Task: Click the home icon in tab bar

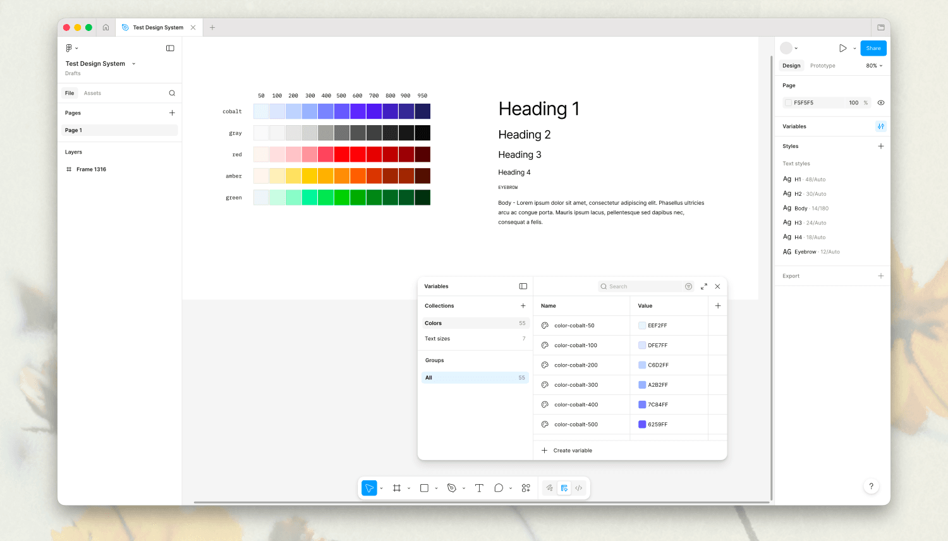Action: point(106,27)
